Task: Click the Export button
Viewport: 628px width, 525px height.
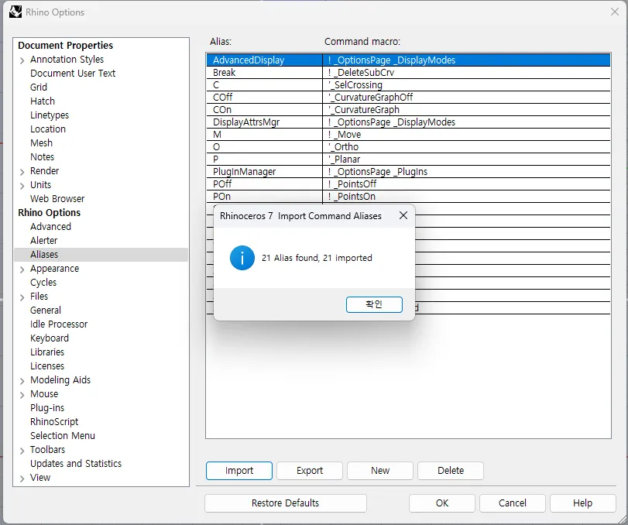Action: click(310, 471)
